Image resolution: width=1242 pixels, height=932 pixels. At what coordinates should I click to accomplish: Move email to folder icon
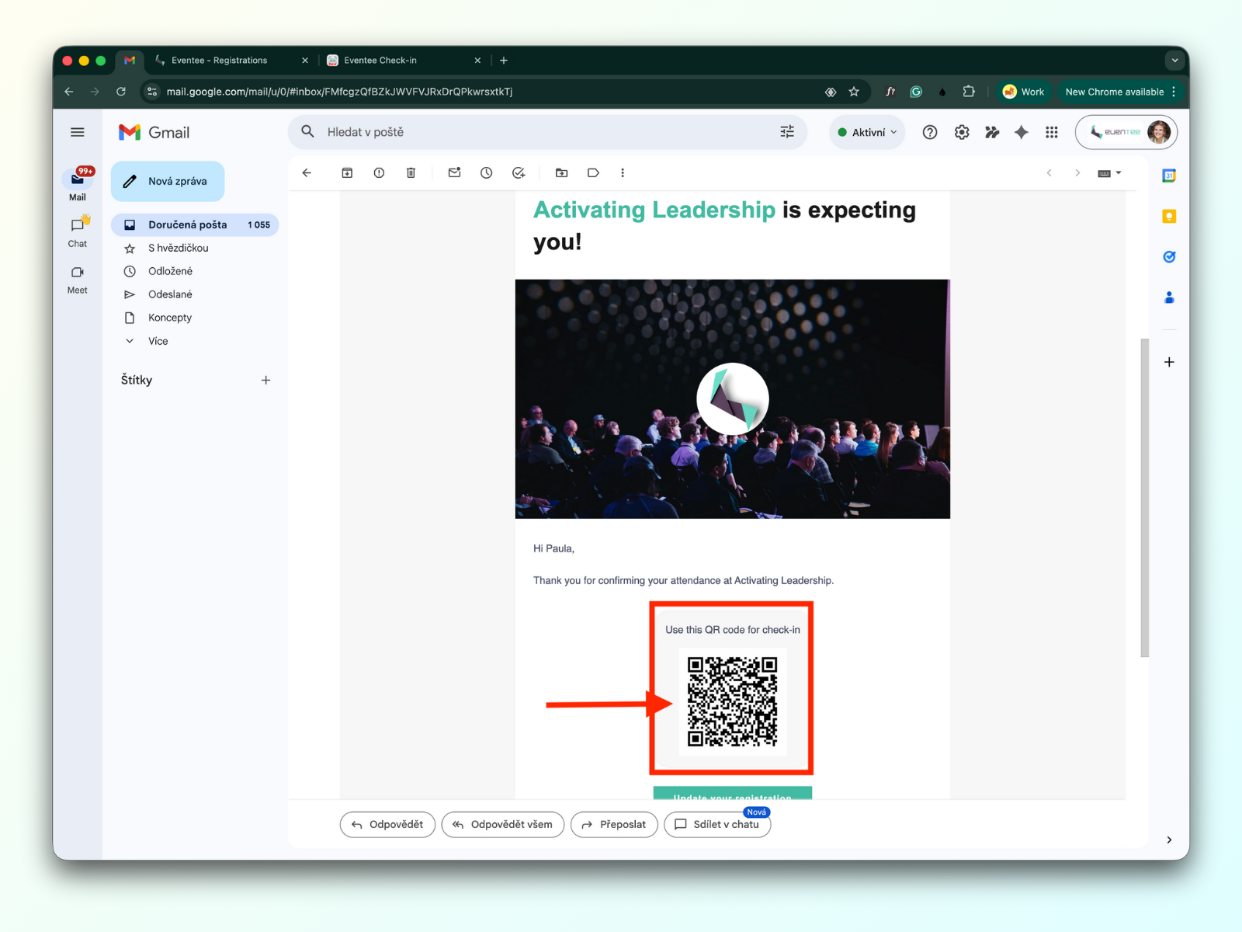click(561, 173)
